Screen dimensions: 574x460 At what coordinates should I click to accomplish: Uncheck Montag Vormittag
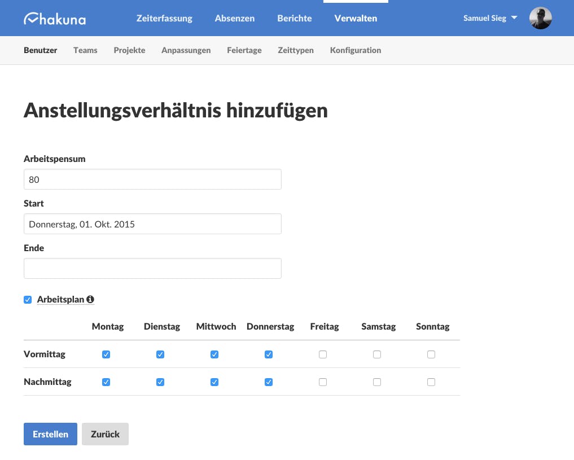(106, 354)
